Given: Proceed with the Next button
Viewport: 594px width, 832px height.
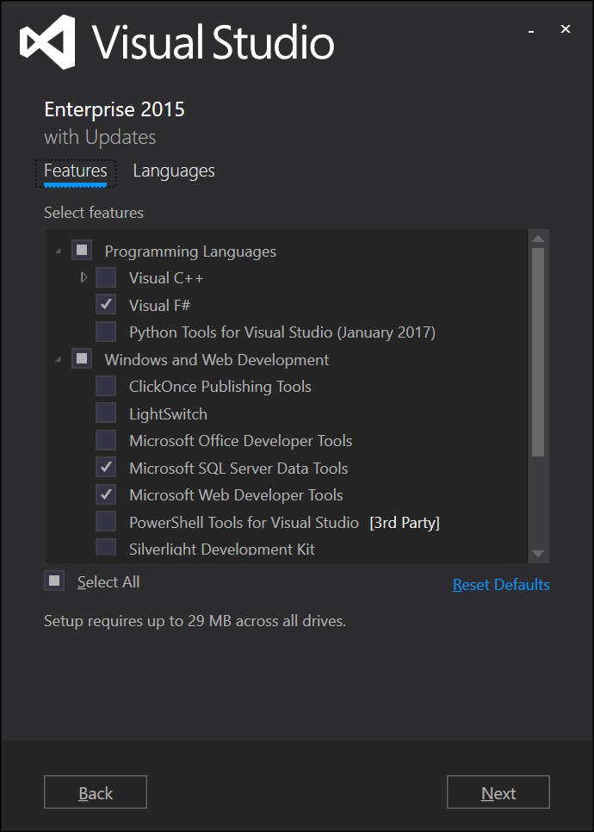Looking at the screenshot, I should pos(498,792).
